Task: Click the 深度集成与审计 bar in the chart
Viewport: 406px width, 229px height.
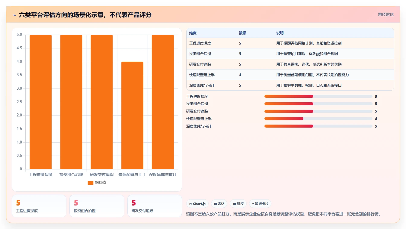Action: tap(163, 102)
